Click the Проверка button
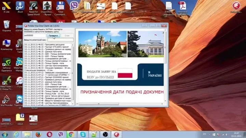The height and width of the screenshot is (138, 246). point(53,35)
